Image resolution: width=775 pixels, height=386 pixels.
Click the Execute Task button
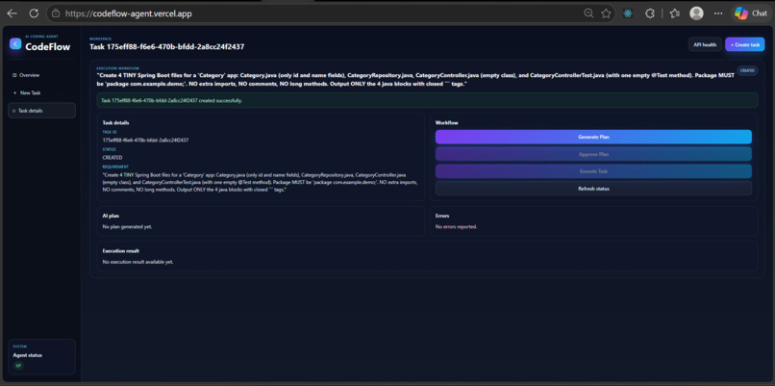pyautogui.click(x=593, y=171)
